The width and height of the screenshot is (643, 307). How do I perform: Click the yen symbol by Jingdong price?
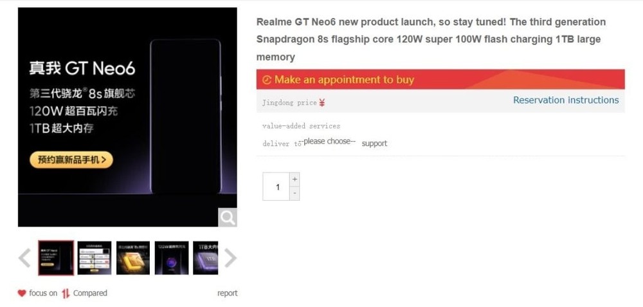click(x=322, y=102)
